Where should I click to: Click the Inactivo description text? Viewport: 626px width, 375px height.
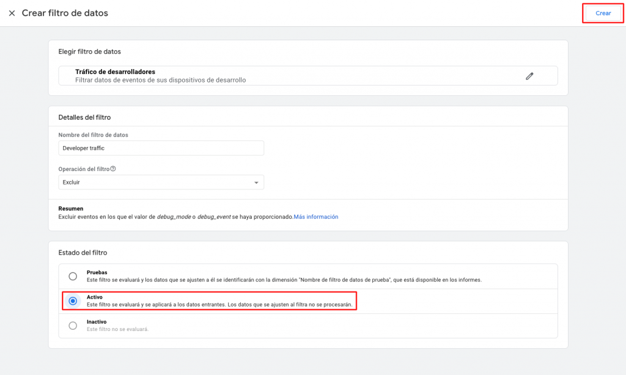tap(117, 329)
